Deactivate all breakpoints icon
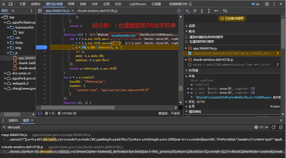286x158 pixels. coord(225,11)
